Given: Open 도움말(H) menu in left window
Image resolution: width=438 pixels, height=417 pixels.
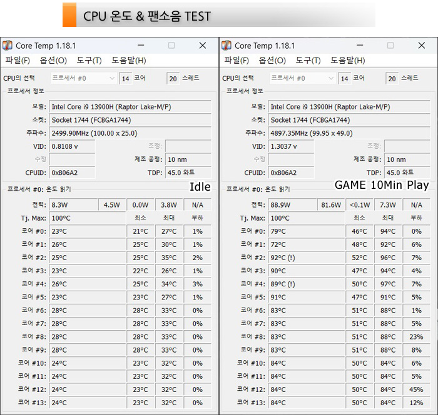Looking at the screenshot, I should [x=129, y=60].
